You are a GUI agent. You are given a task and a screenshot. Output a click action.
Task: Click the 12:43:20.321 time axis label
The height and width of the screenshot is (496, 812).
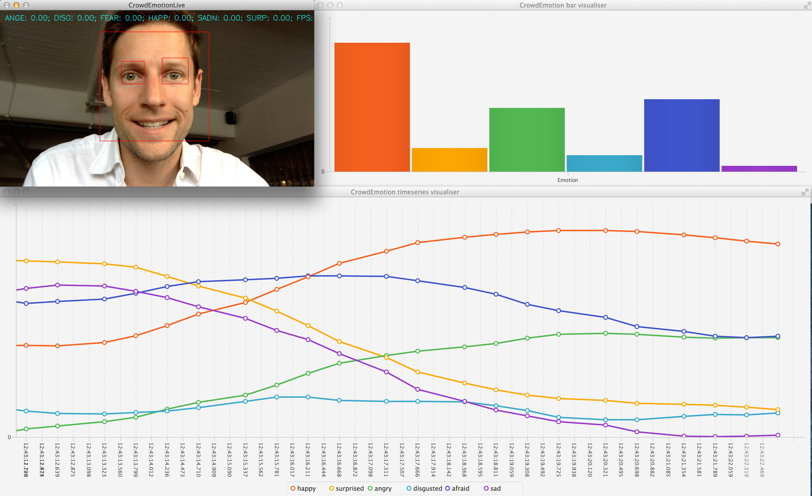[x=605, y=459]
